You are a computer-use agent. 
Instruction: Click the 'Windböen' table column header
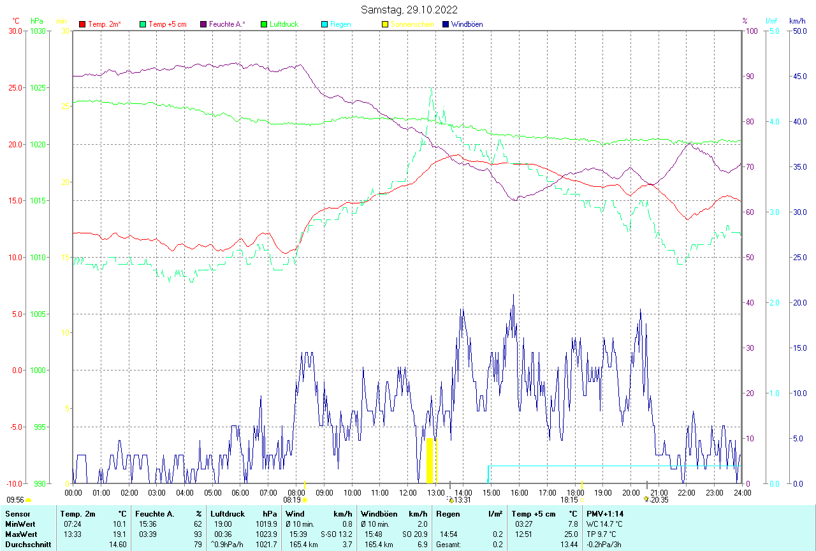pos(379,513)
